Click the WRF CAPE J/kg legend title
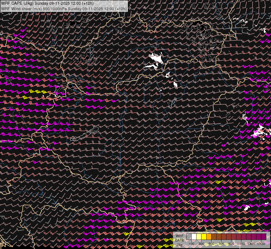The height and width of the screenshot is (249, 271). [179, 240]
